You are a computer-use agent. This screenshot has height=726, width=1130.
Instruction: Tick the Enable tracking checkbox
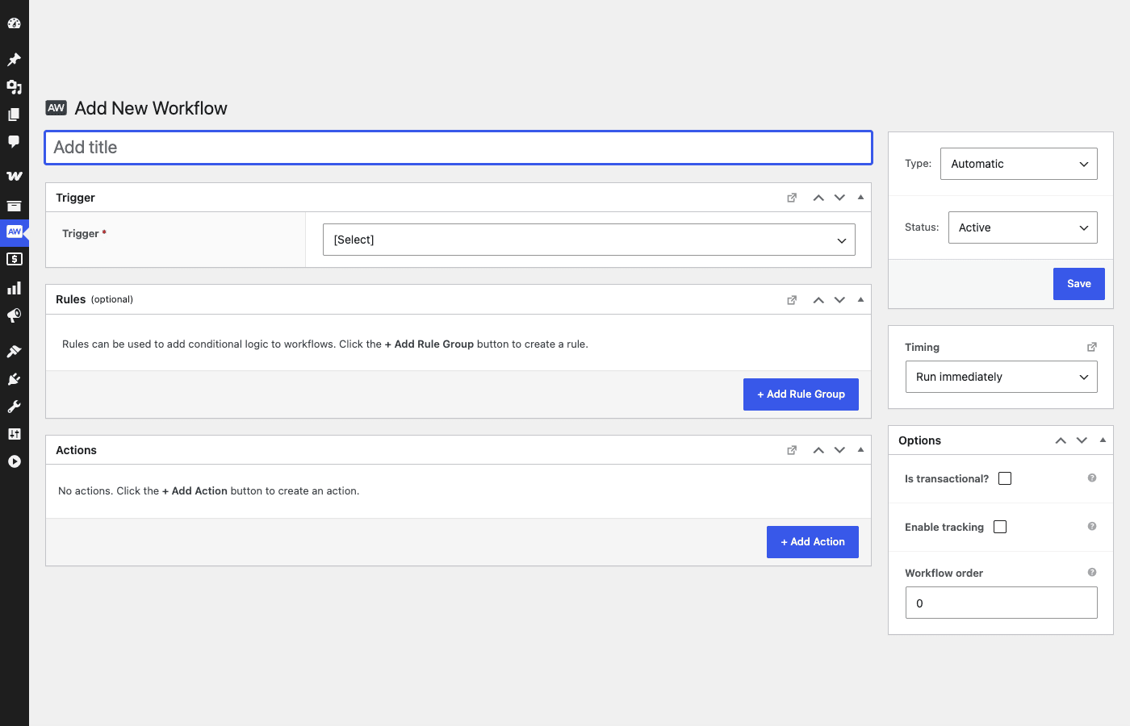point(1000,527)
